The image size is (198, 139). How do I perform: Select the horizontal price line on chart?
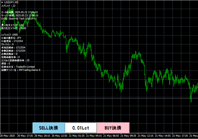pos(108,98)
